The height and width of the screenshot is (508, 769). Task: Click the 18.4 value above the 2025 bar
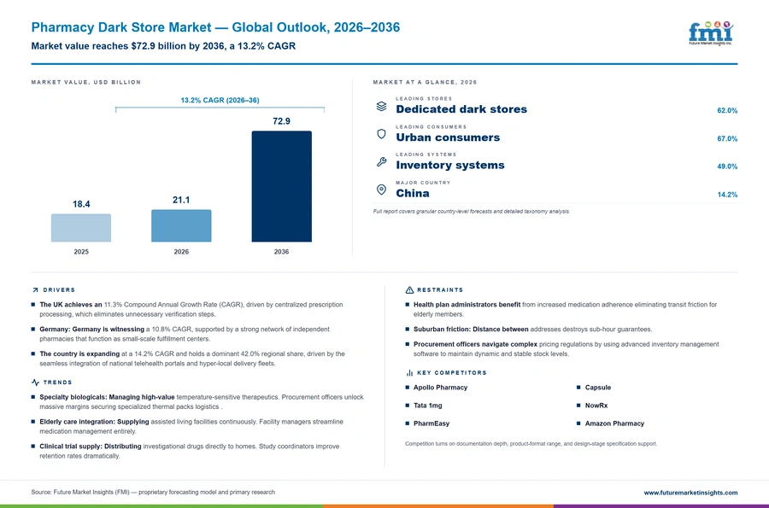click(x=81, y=204)
